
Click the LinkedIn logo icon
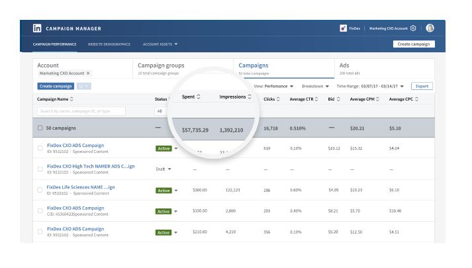37,28
